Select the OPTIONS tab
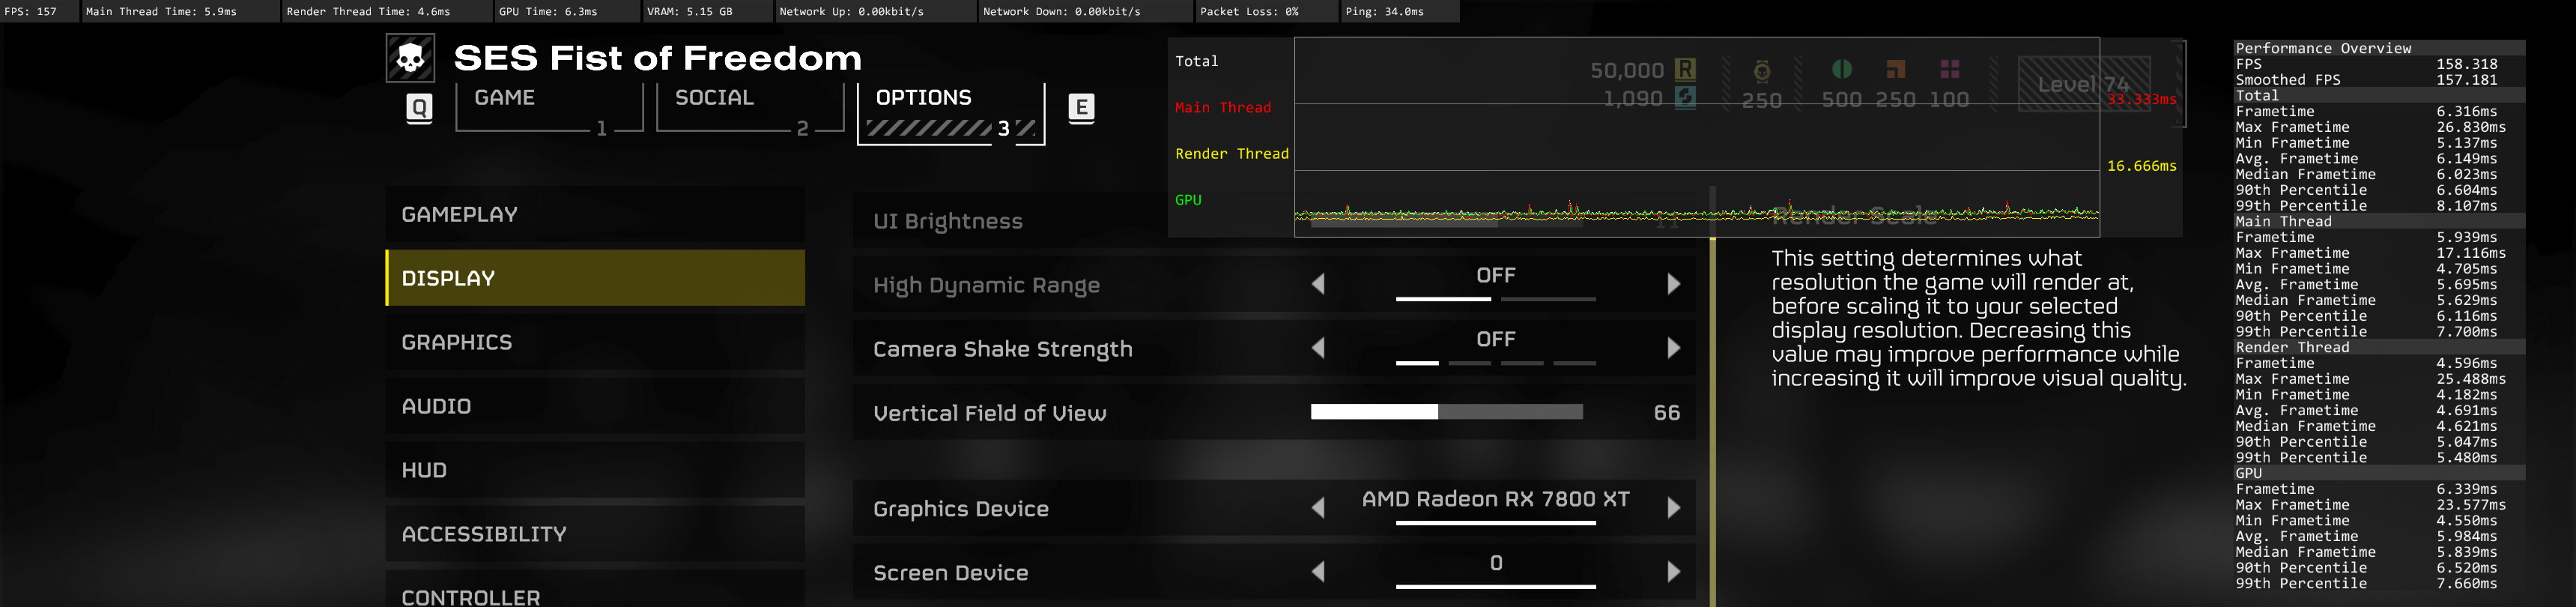Viewport: 2576px width, 607px height. 951,114
